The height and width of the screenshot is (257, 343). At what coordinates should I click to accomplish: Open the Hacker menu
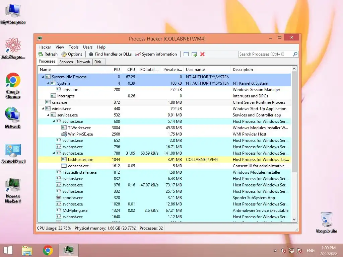45,47
